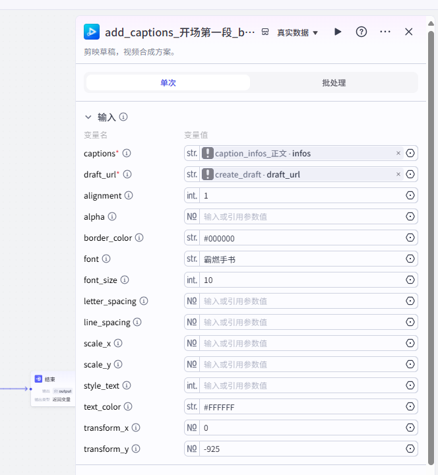Remove caption_infos_正文 reference from captions field
The width and height of the screenshot is (438, 475).
pyautogui.click(x=398, y=153)
